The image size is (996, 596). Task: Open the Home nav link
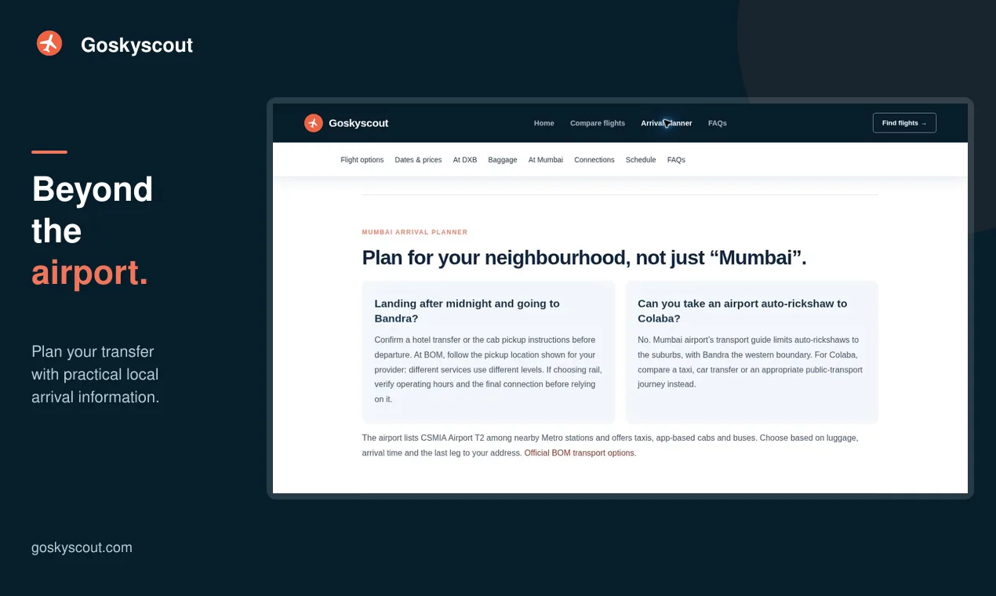[543, 123]
